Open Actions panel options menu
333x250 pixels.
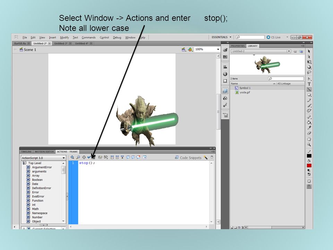click(x=213, y=152)
